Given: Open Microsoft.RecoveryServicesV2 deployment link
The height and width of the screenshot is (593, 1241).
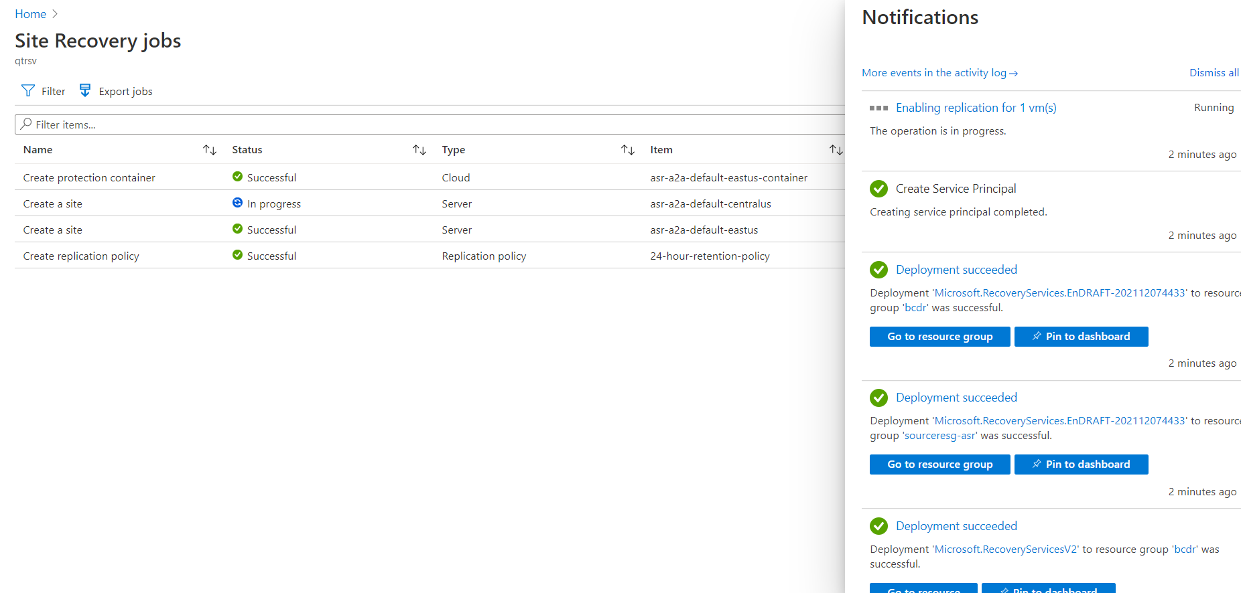Looking at the screenshot, I should pos(1006,549).
